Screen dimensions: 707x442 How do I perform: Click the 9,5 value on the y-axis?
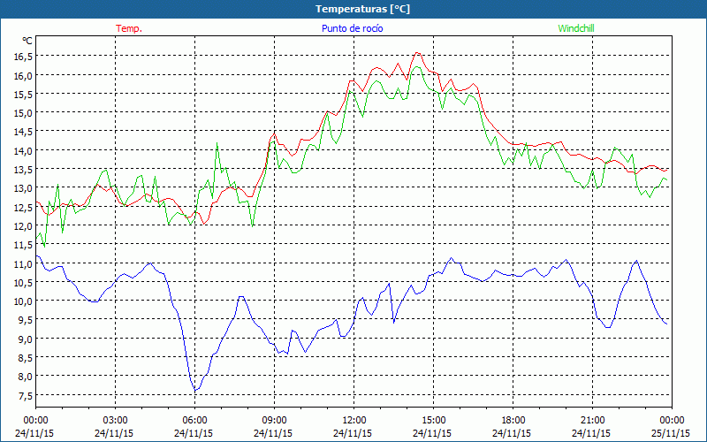(26, 320)
